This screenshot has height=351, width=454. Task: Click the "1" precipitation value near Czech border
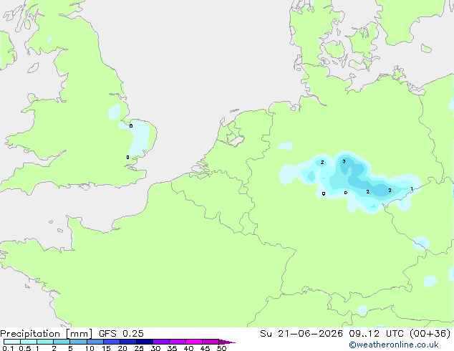click(412, 189)
